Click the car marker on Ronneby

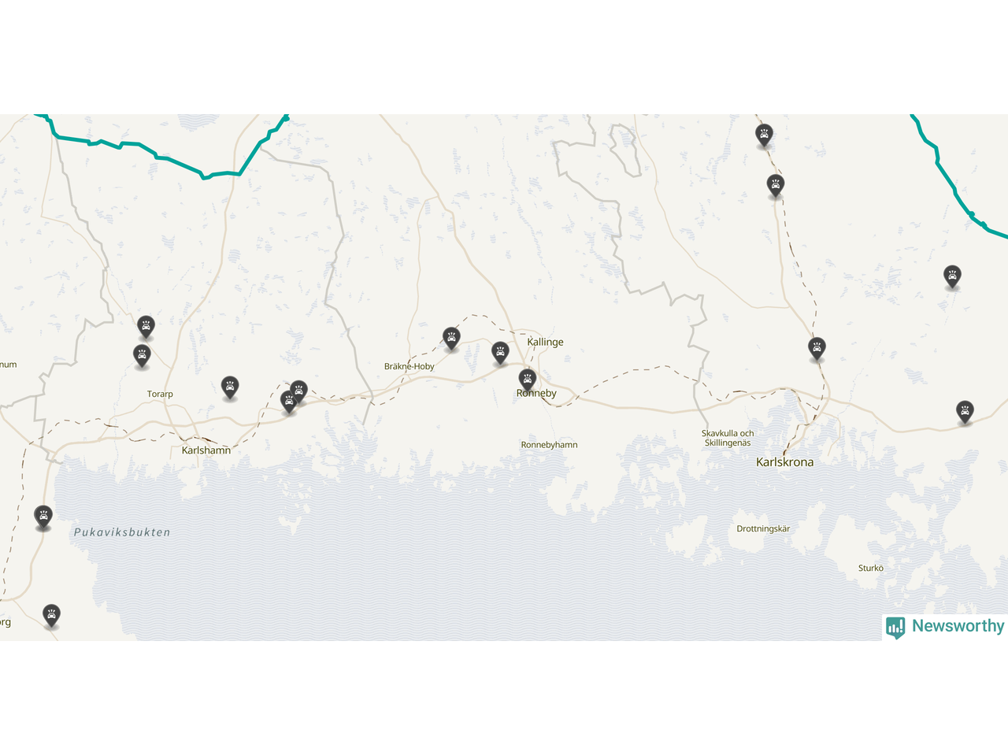click(x=528, y=379)
